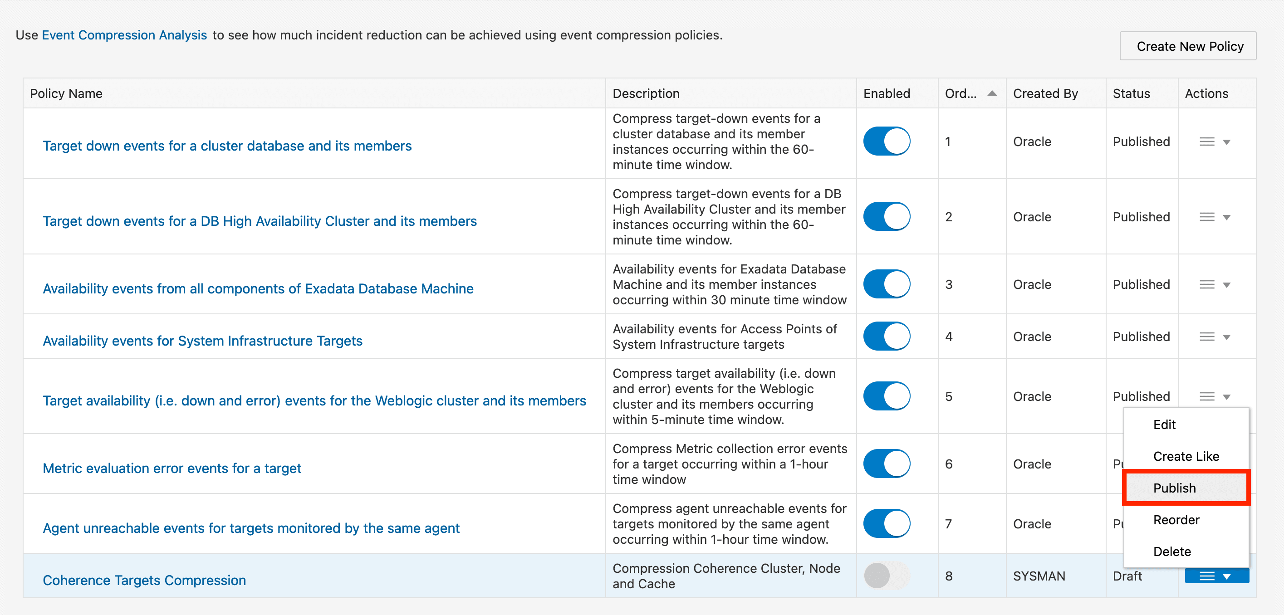This screenshot has height=615, width=1284.
Task: Choose Create Like in the context menu
Action: (x=1186, y=456)
